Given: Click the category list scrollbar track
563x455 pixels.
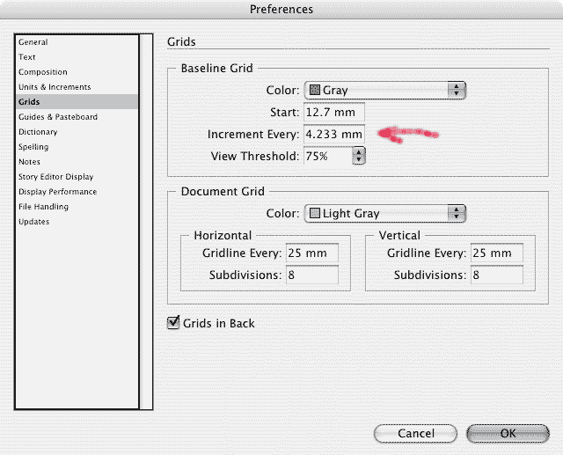Looking at the screenshot, I should point(146,222).
